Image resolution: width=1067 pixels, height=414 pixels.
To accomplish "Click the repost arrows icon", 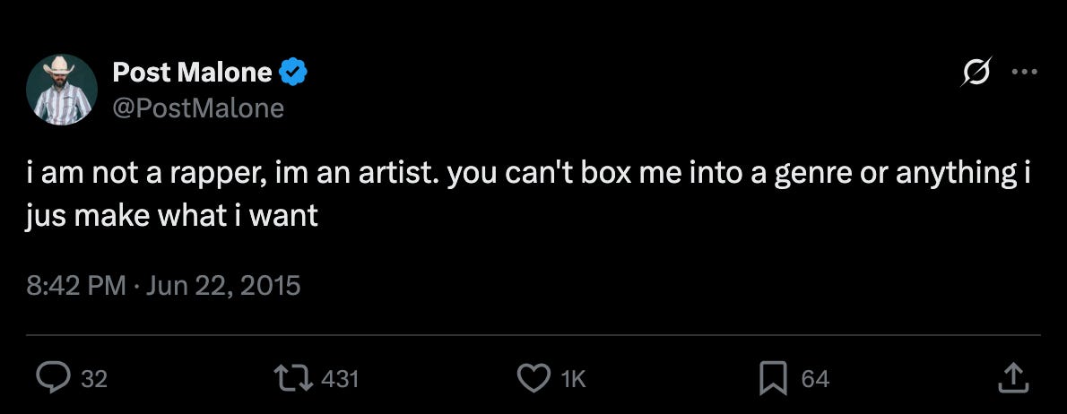I will 295,379.
